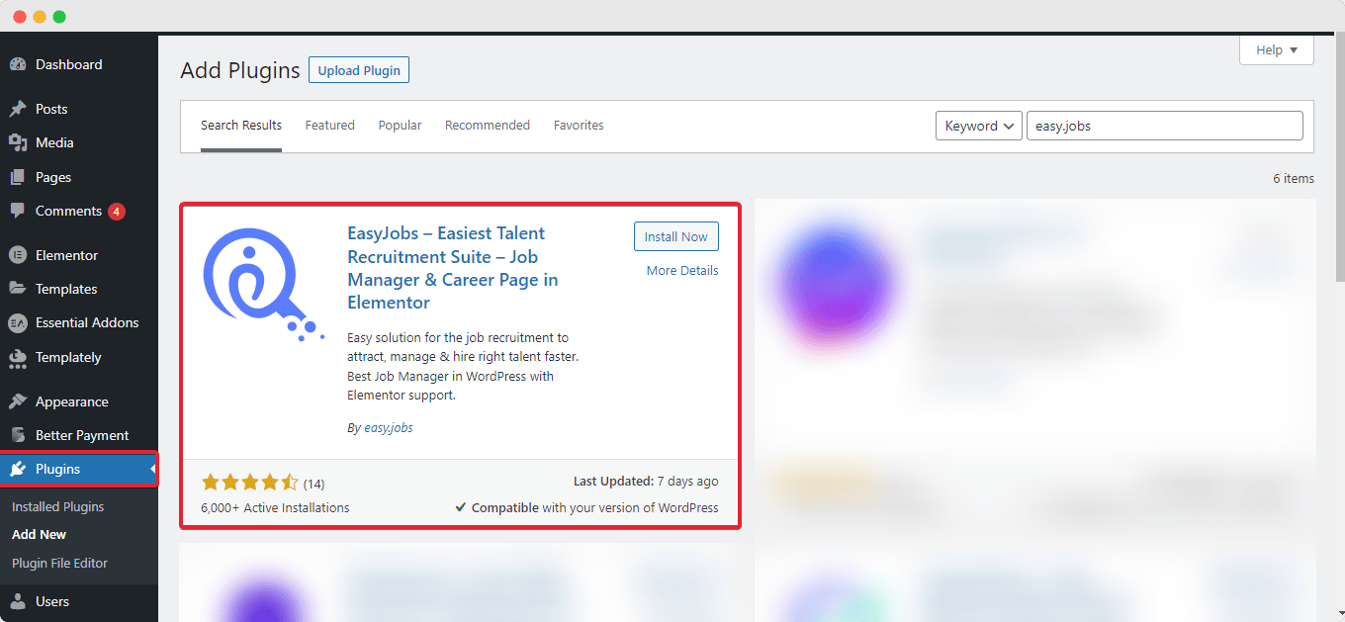
Task: Open the Elementor menu label
Action: click(x=67, y=255)
